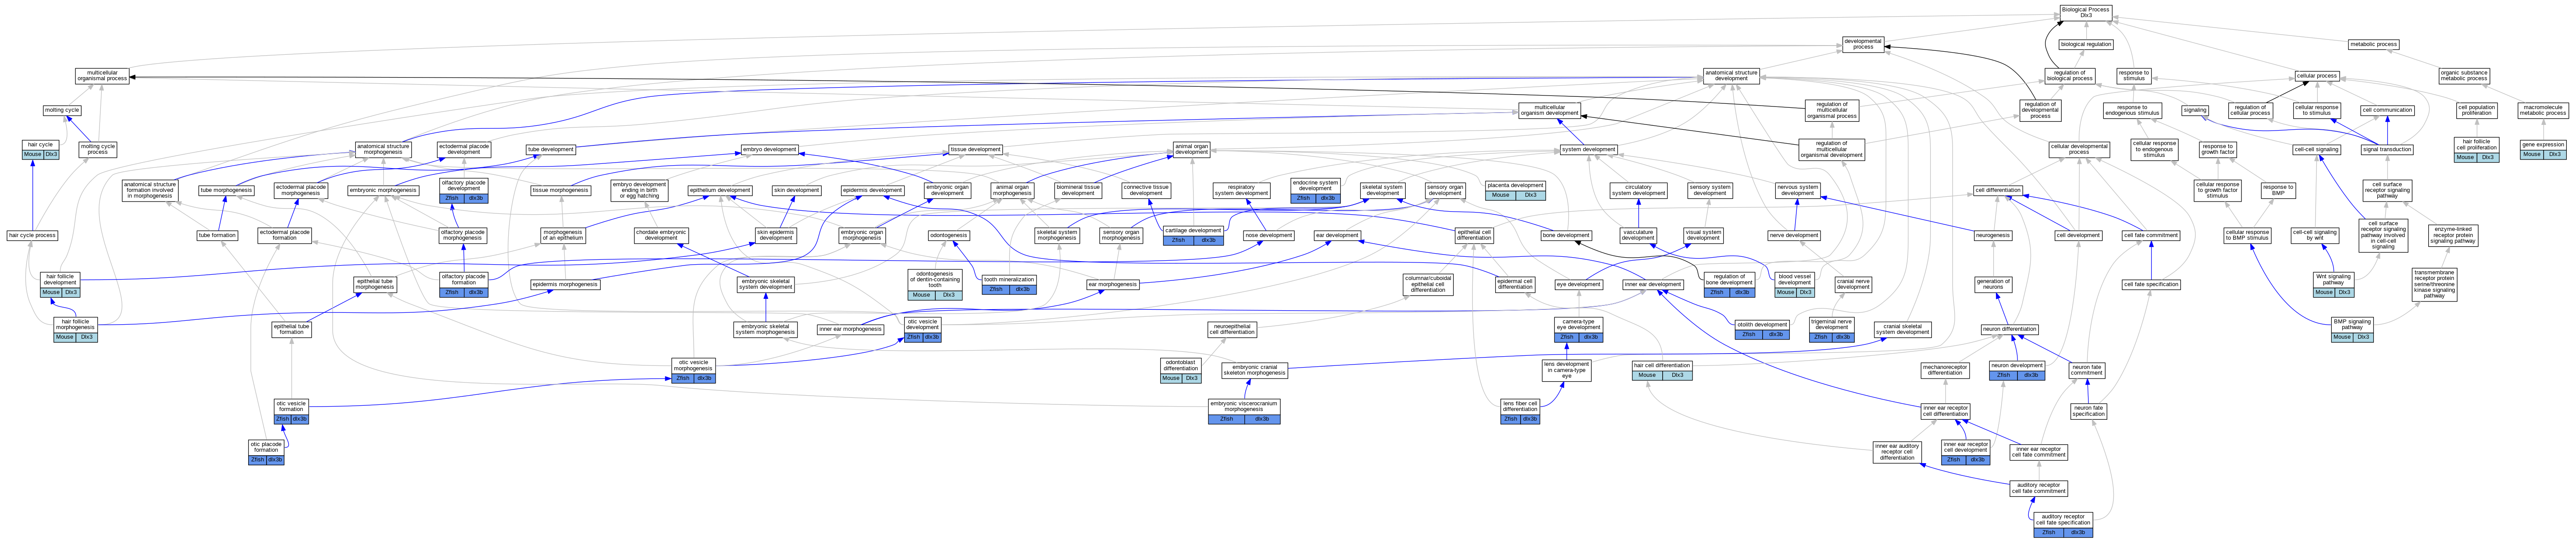Select the 'embryo development' node
2576x542 pixels.
(769, 149)
